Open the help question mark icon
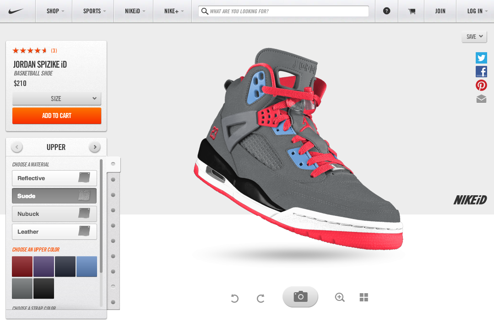The image size is (494, 327). [386, 11]
